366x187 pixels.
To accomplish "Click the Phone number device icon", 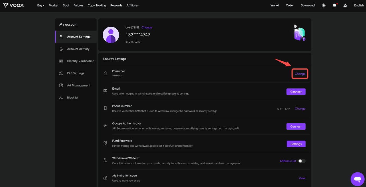I will [105, 108].
